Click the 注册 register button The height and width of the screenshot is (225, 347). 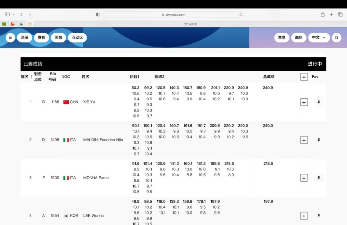click(24, 37)
